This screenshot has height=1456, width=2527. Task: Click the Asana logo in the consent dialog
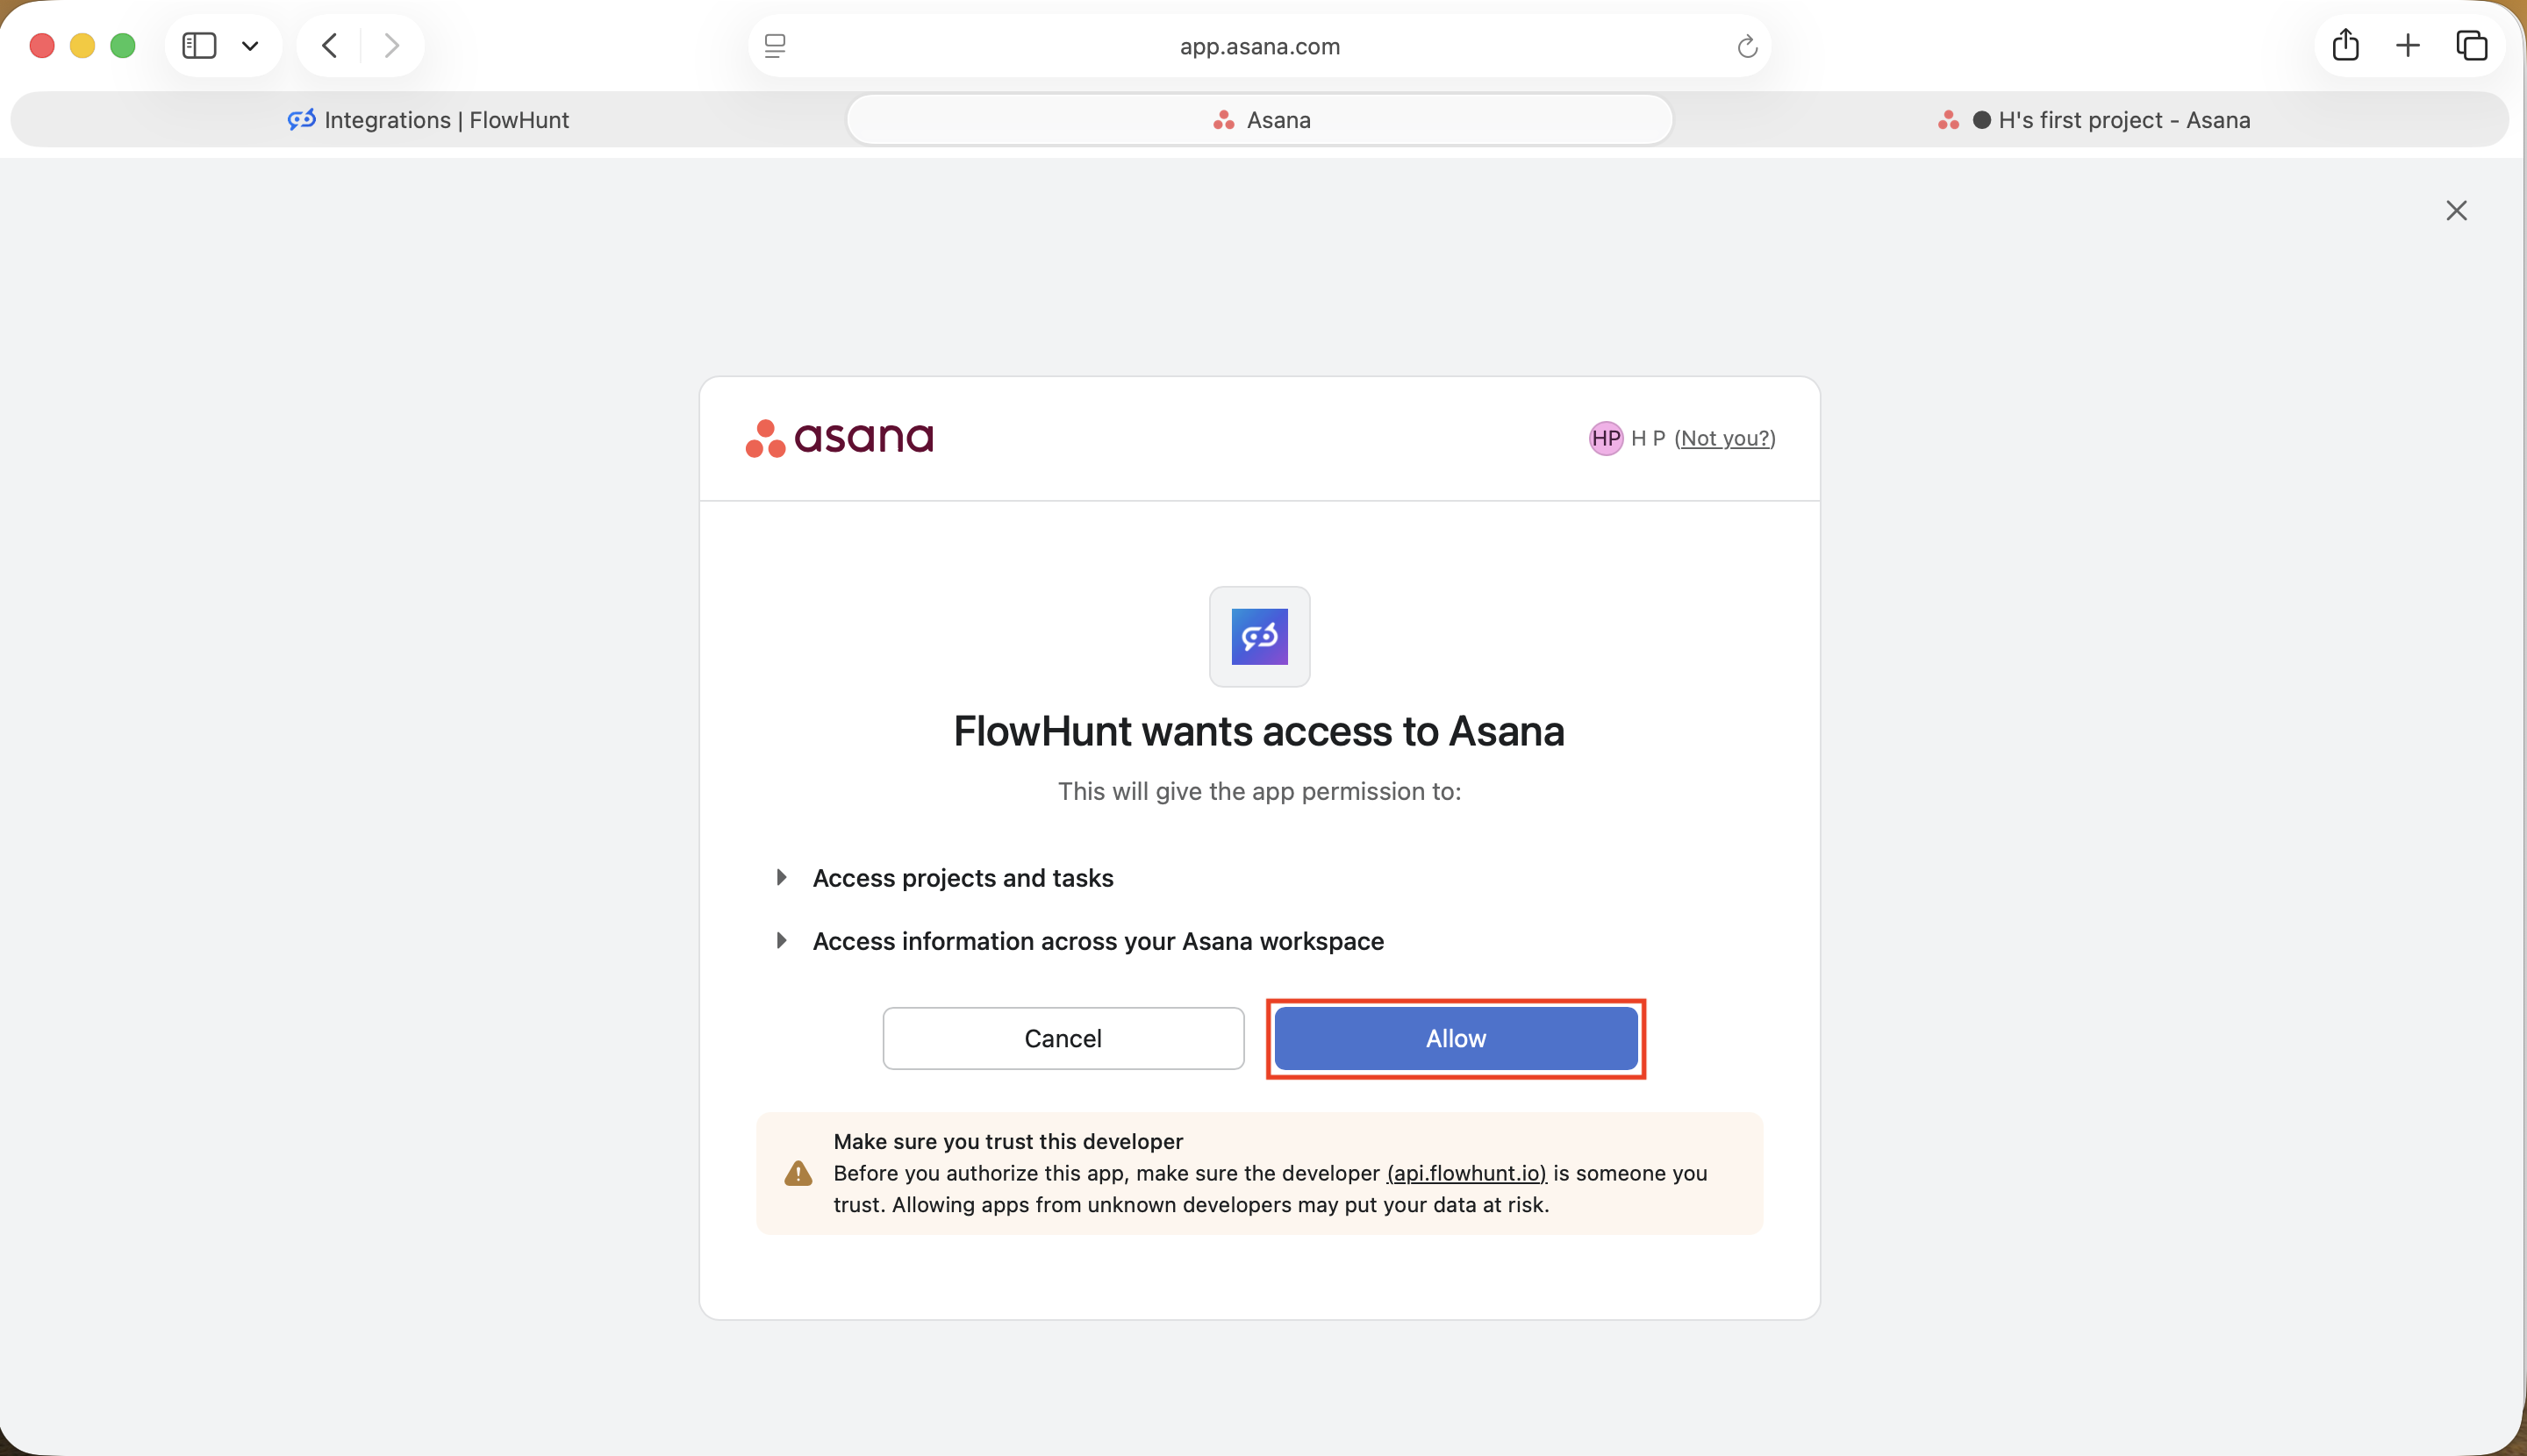coord(838,437)
